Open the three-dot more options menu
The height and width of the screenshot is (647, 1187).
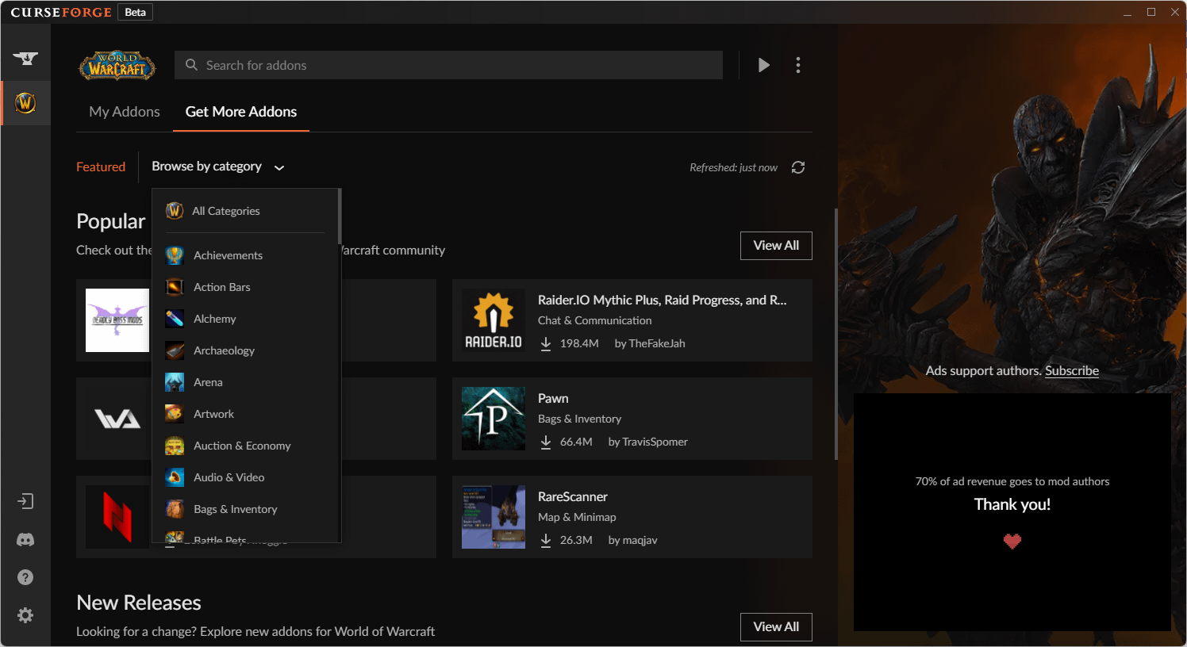[x=797, y=65]
